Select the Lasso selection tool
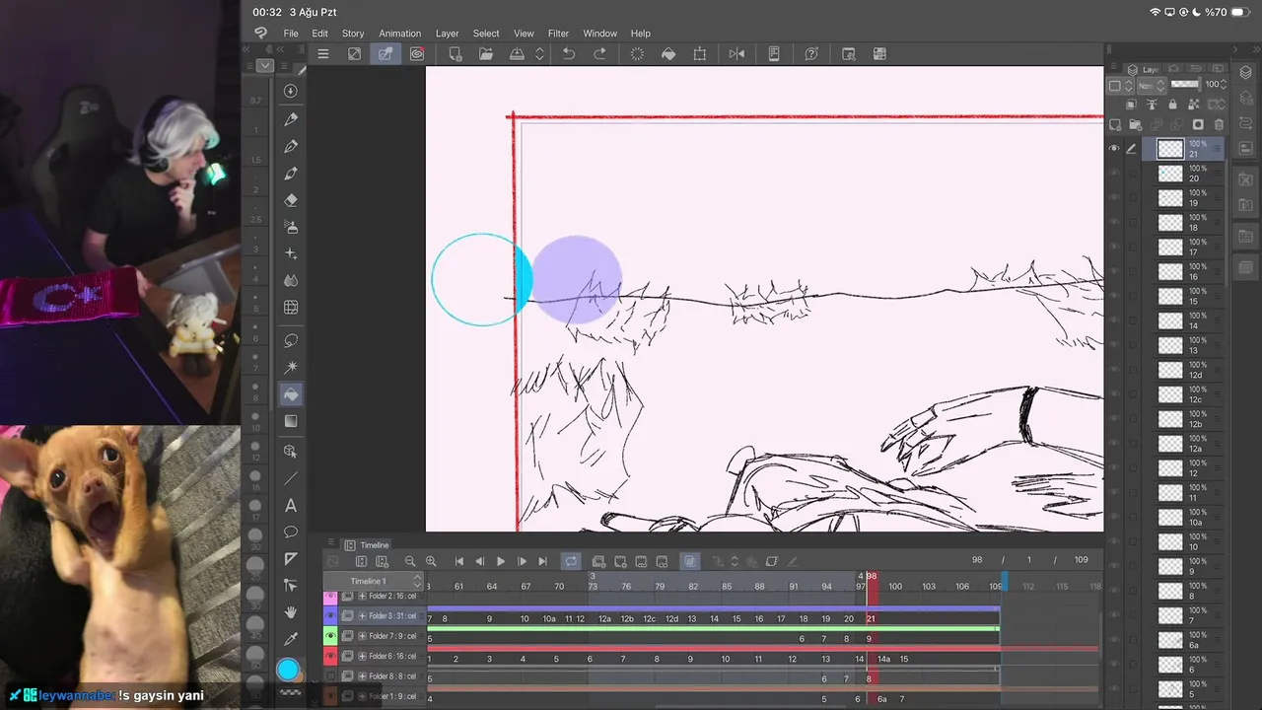The width and height of the screenshot is (1262, 710). (291, 340)
